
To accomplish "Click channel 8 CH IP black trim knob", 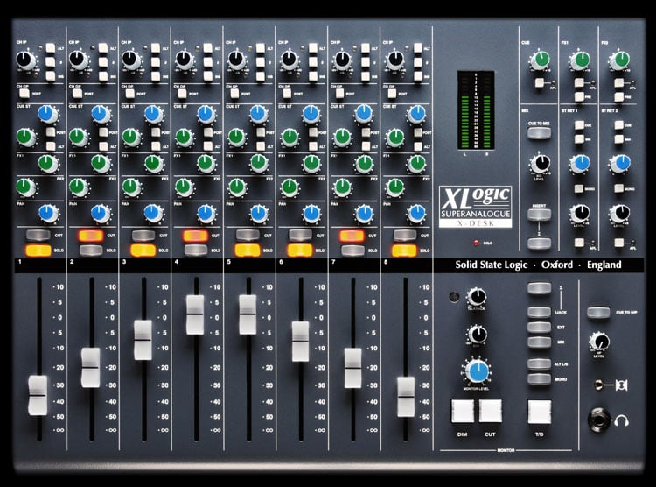I will click(x=394, y=60).
